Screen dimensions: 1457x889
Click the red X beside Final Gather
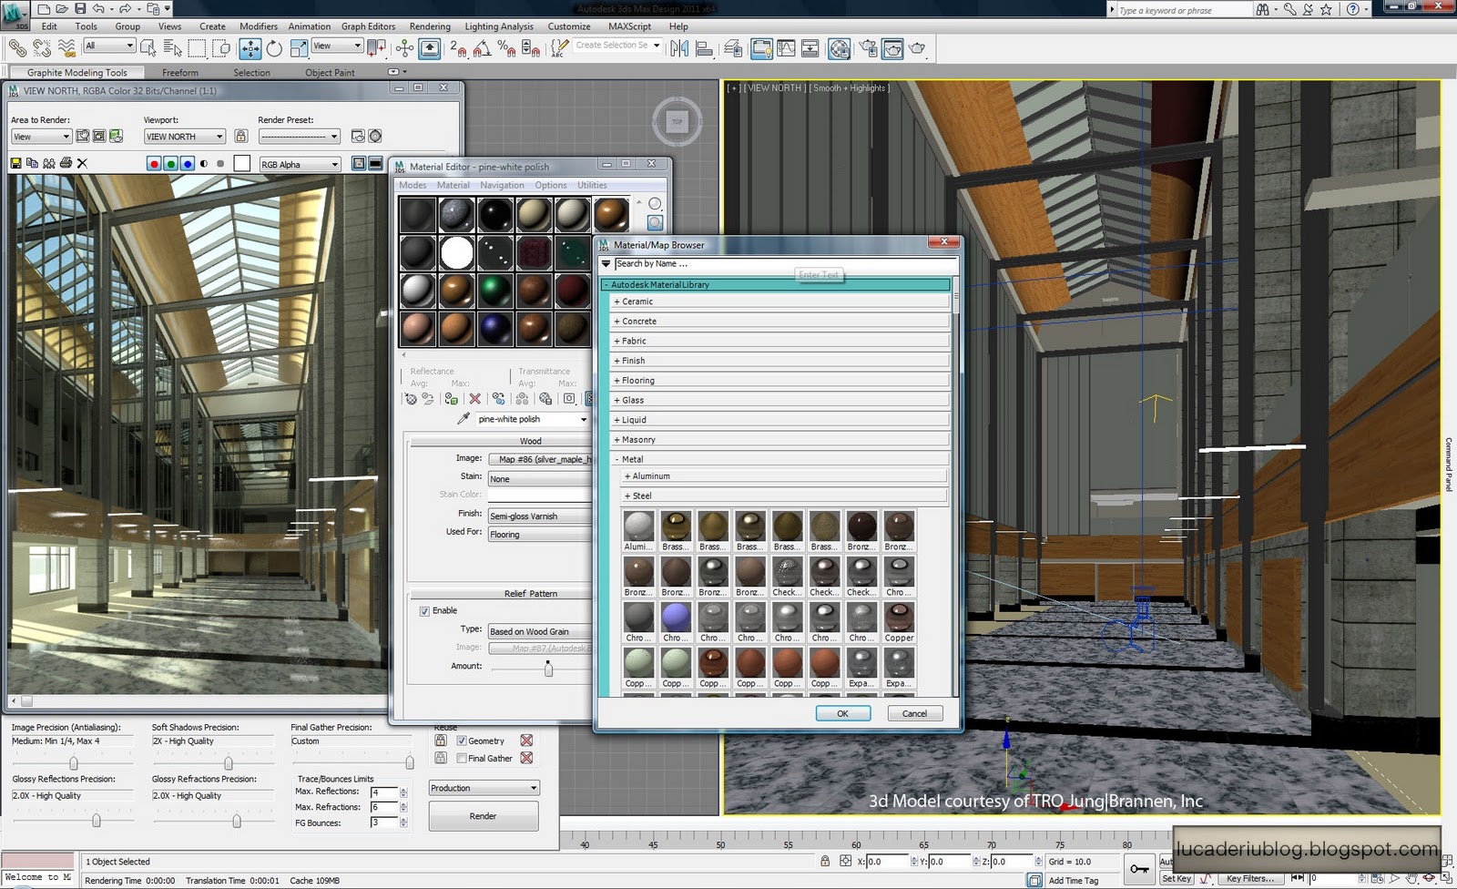526,758
